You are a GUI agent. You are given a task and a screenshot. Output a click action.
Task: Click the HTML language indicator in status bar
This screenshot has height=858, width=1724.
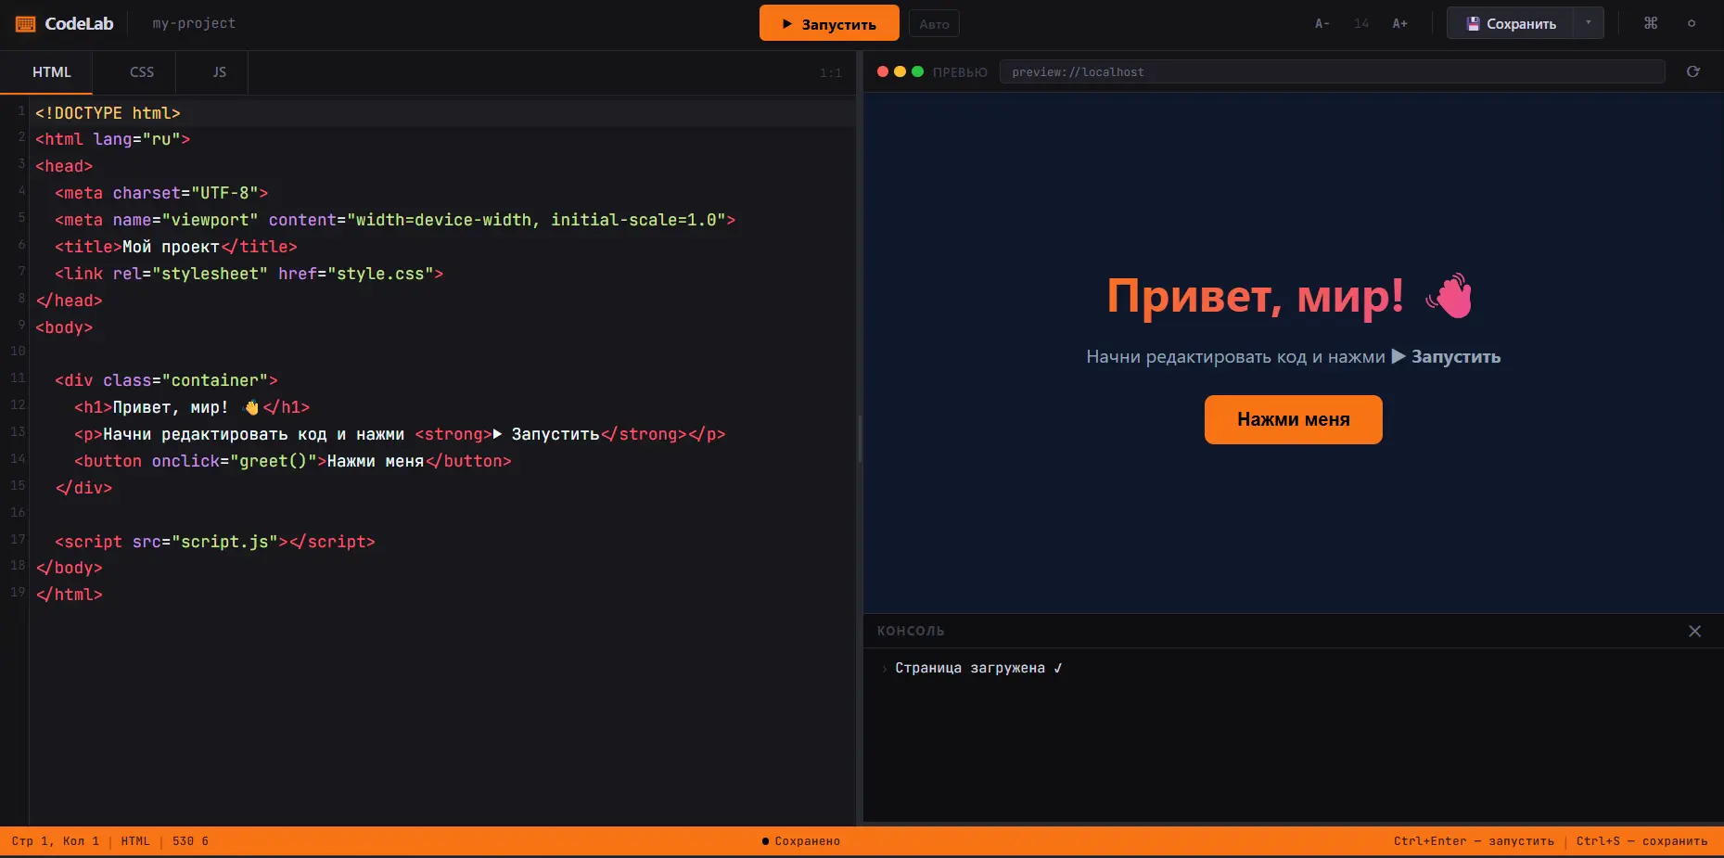pyautogui.click(x=135, y=841)
